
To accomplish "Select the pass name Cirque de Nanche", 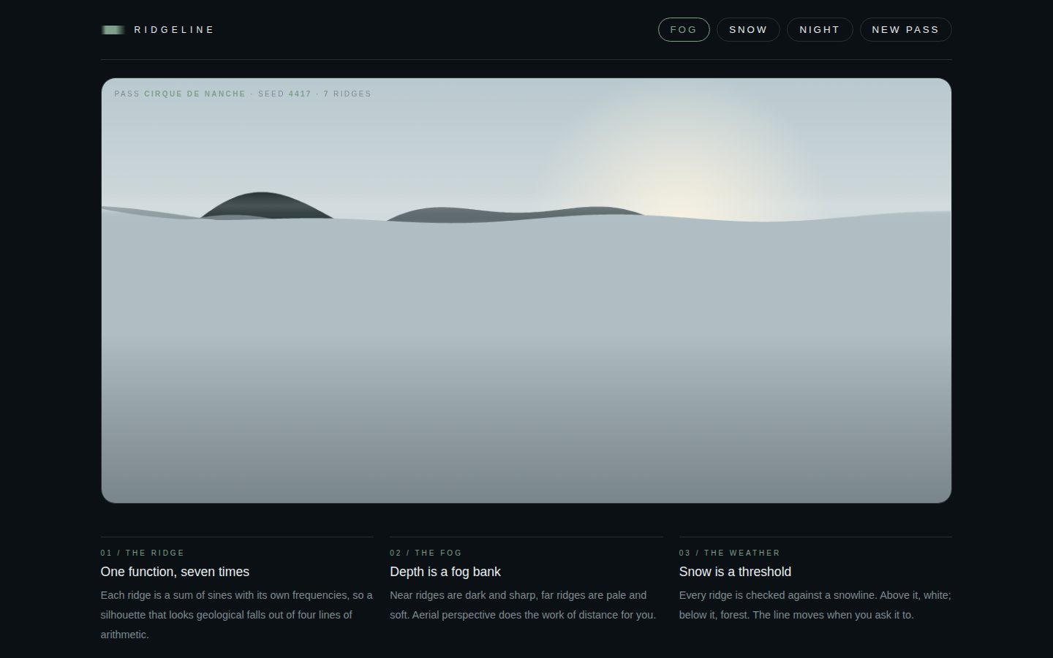I will pos(195,94).
